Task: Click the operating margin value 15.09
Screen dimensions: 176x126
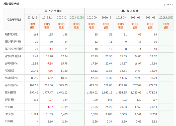Action: pos(123,56)
